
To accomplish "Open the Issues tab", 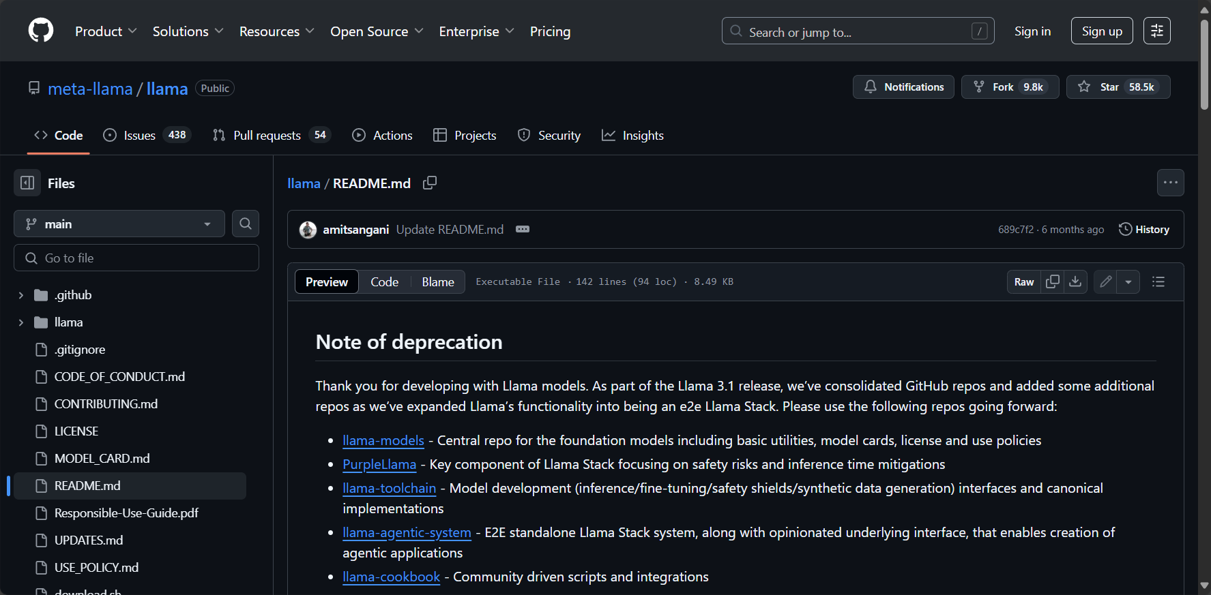I will (147, 136).
